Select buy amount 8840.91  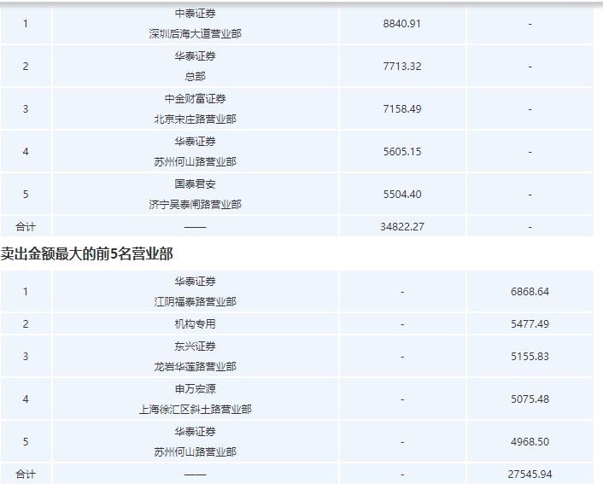(402, 24)
